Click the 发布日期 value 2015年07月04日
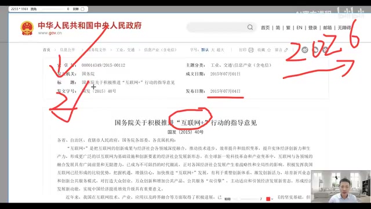The width and height of the screenshot is (371, 209). click(225, 91)
